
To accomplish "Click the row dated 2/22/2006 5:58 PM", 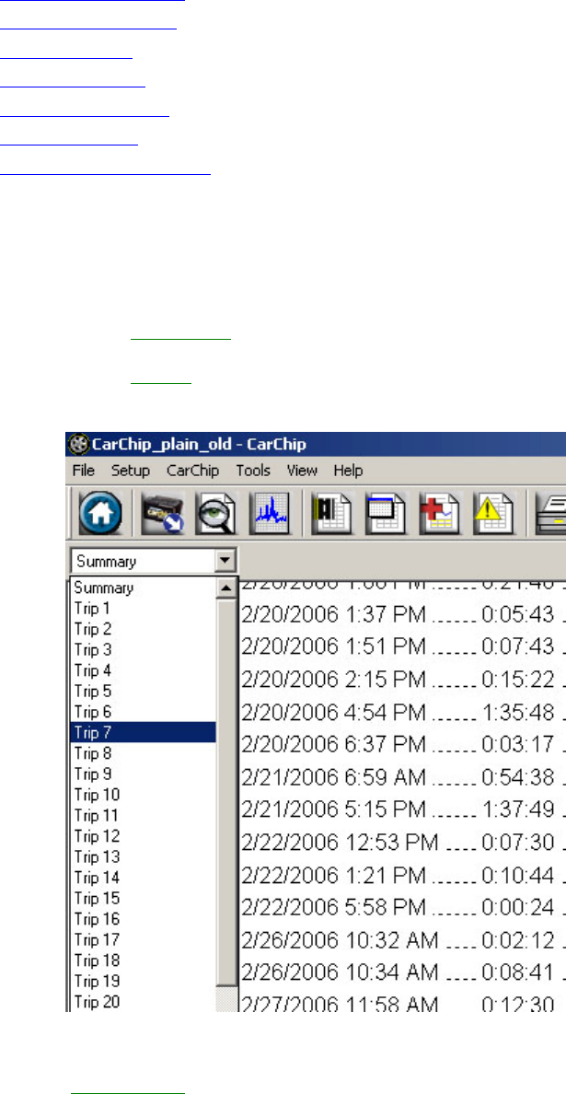I will (x=403, y=907).
